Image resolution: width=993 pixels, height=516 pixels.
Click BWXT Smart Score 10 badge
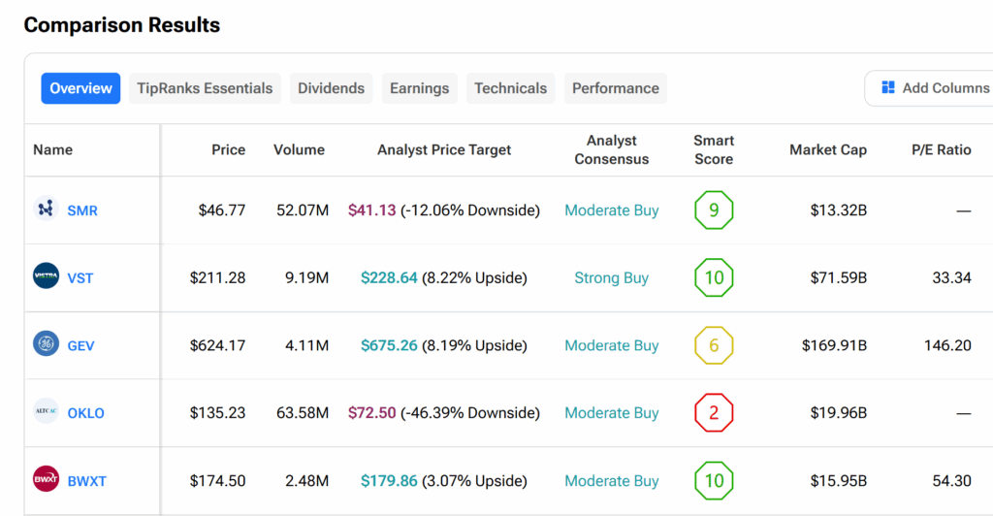click(x=714, y=480)
